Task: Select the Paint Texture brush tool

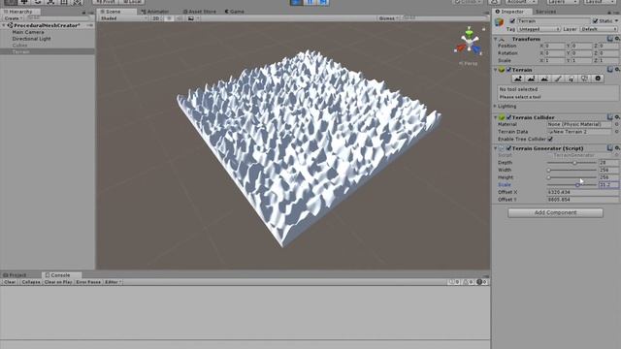Action: click(558, 79)
